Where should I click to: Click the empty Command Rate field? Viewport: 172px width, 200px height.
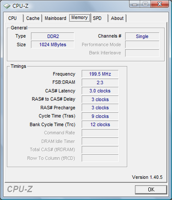(100, 133)
